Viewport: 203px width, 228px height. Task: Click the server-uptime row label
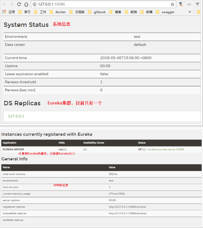(x=11, y=200)
